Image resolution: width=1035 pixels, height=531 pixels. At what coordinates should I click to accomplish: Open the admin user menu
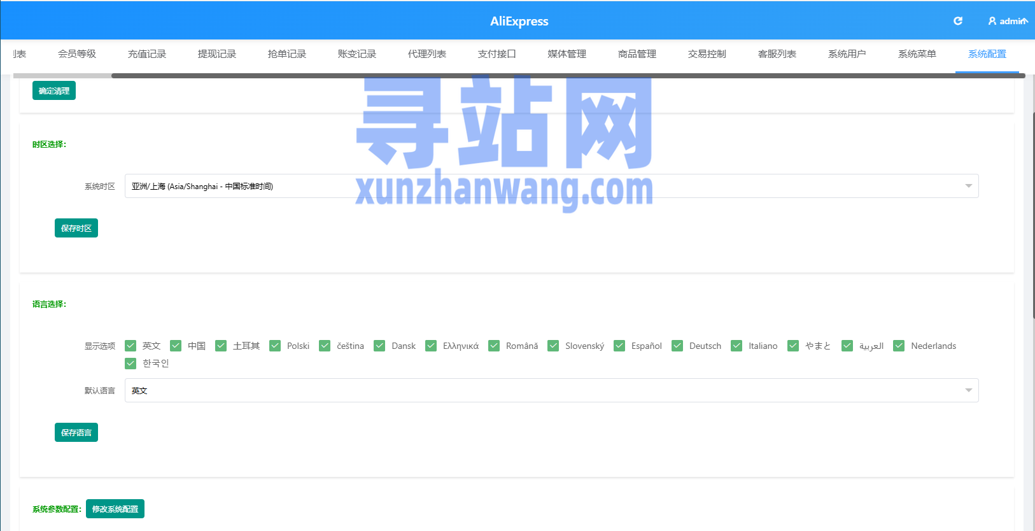click(x=1007, y=21)
